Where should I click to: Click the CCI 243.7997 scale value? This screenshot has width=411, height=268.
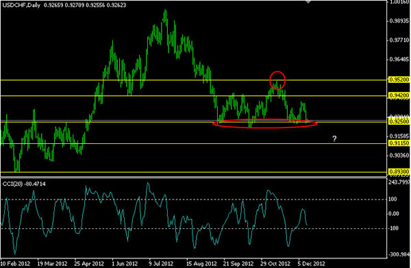tap(399, 182)
